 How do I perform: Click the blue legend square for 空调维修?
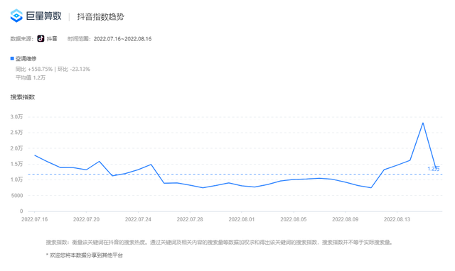click(12, 58)
